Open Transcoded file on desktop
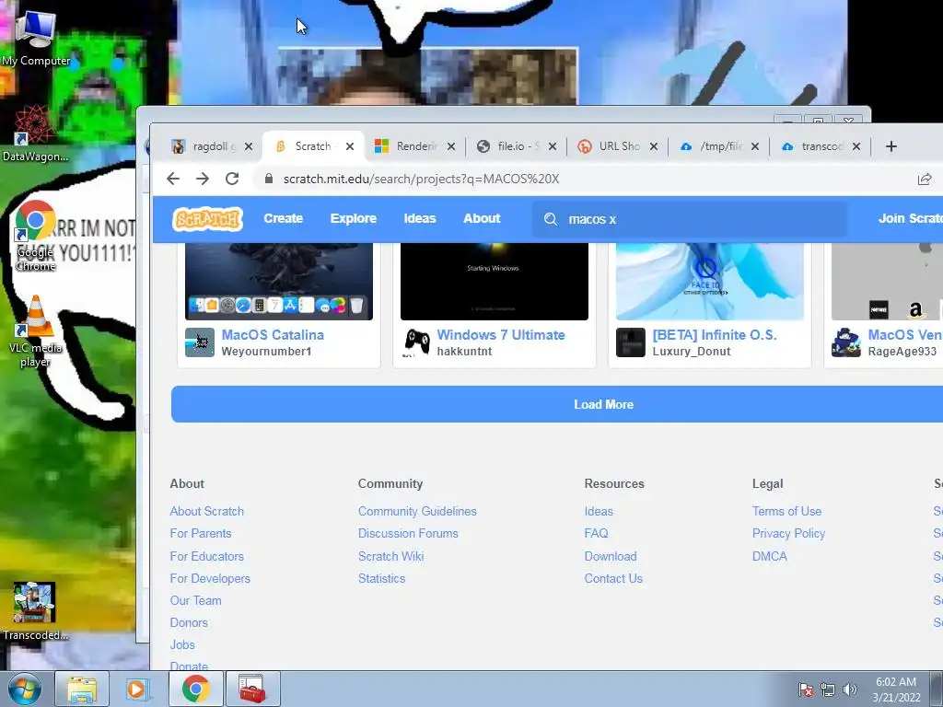 point(35,611)
